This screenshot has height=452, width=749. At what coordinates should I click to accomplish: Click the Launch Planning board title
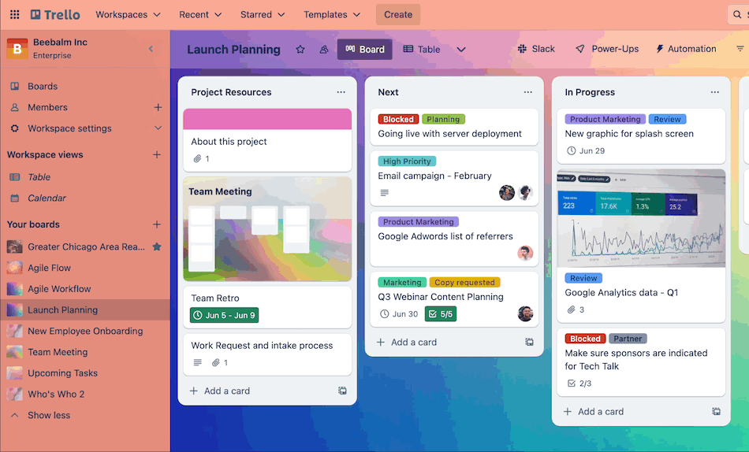coord(233,49)
